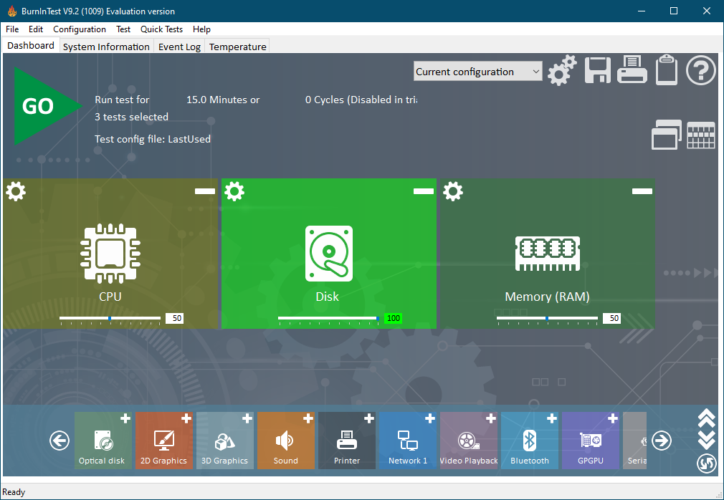Open Memory (RAM) test settings gear

pyautogui.click(x=452, y=191)
